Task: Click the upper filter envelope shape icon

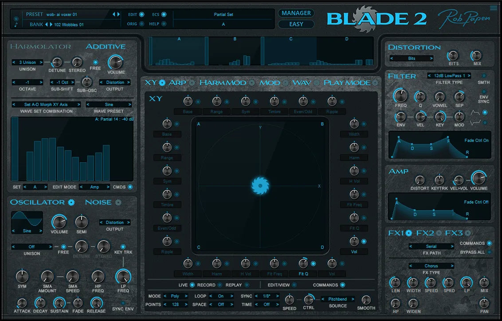Action: tap(475, 112)
